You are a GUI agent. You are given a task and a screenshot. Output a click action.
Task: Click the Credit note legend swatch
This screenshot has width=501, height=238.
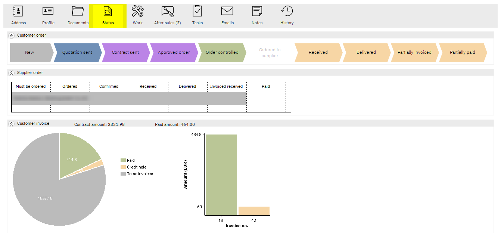click(x=123, y=167)
